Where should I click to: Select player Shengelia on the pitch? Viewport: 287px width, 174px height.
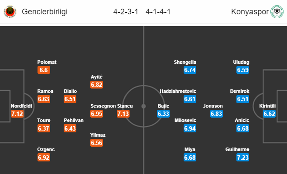pos(184,62)
